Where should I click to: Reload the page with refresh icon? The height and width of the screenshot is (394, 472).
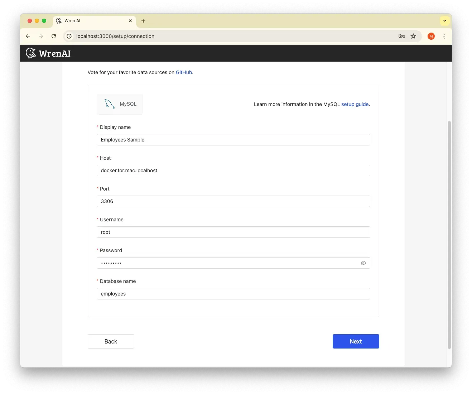[54, 36]
